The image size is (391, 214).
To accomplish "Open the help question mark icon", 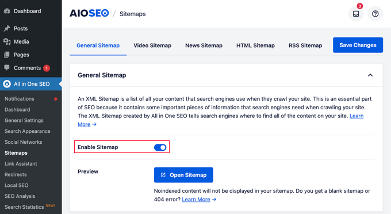I will coord(375,14).
